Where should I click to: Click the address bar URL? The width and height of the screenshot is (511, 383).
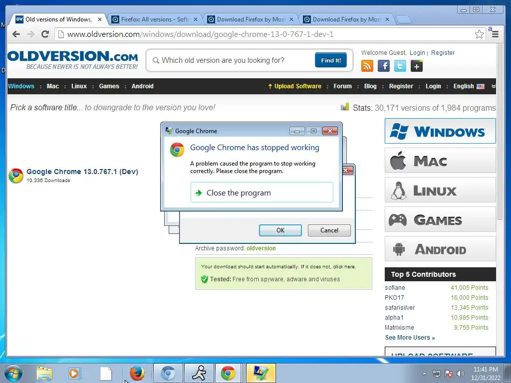click(200, 34)
